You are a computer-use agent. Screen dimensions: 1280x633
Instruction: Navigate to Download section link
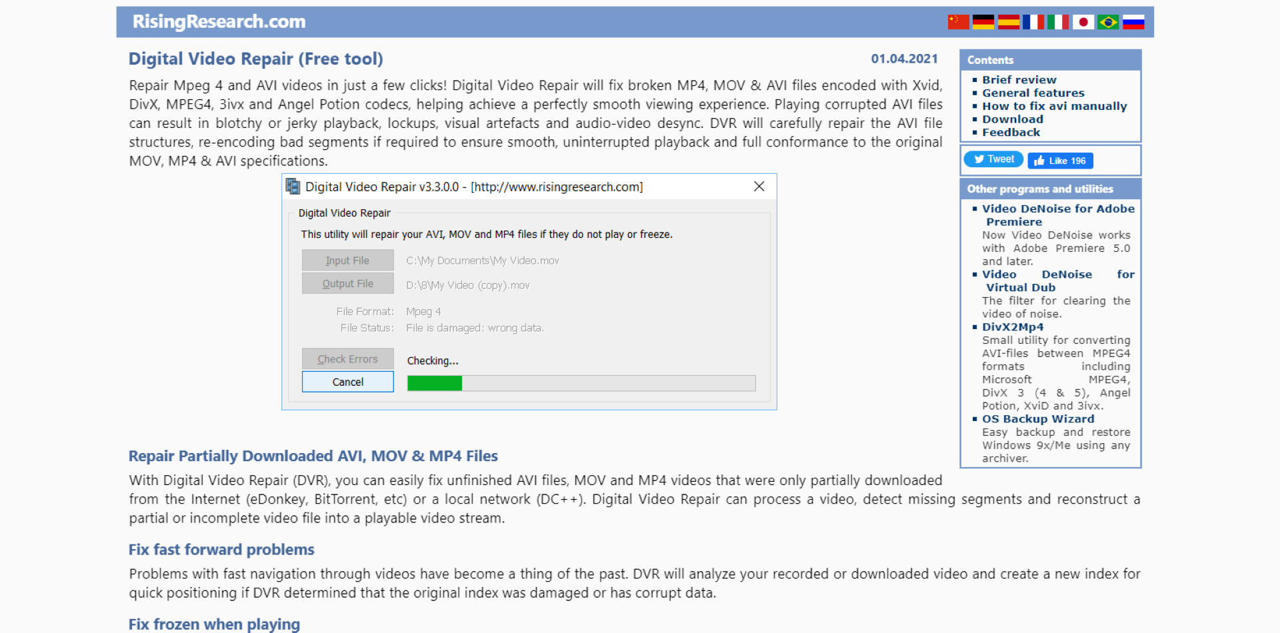tap(1012, 119)
